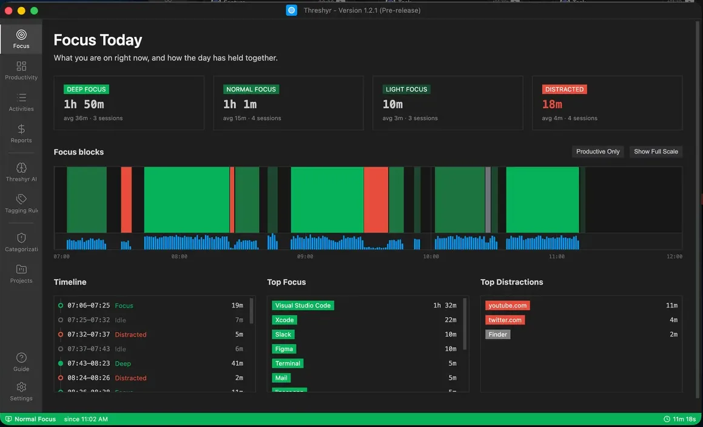Click the Threshyr app icon in title bar
This screenshot has height=427, width=703.
pyautogui.click(x=291, y=10)
